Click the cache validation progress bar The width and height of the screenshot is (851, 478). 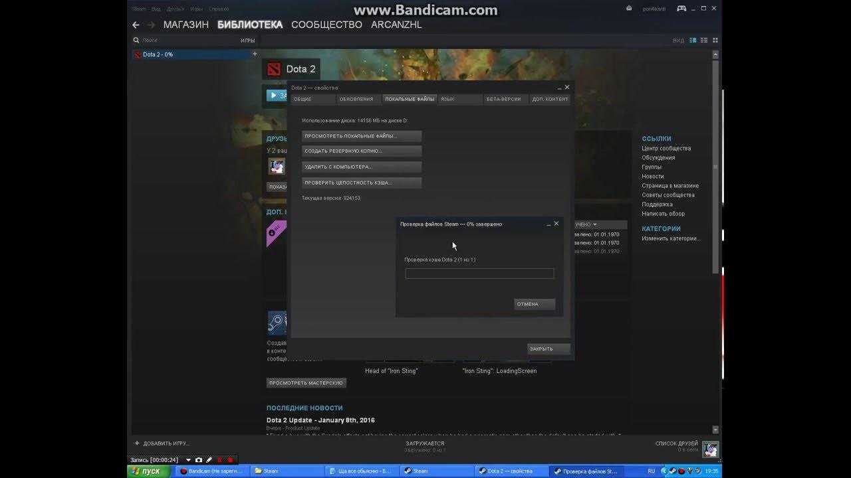(479, 274)
